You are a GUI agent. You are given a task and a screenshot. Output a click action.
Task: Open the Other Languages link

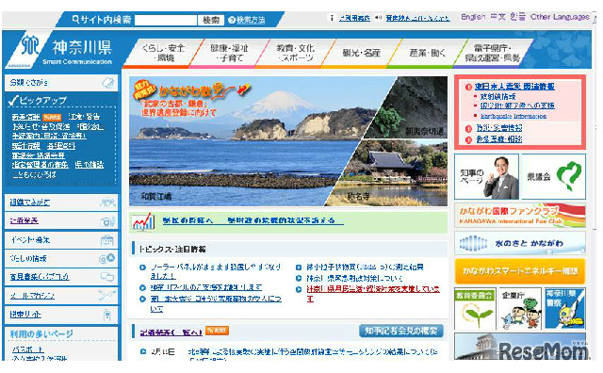560,17
